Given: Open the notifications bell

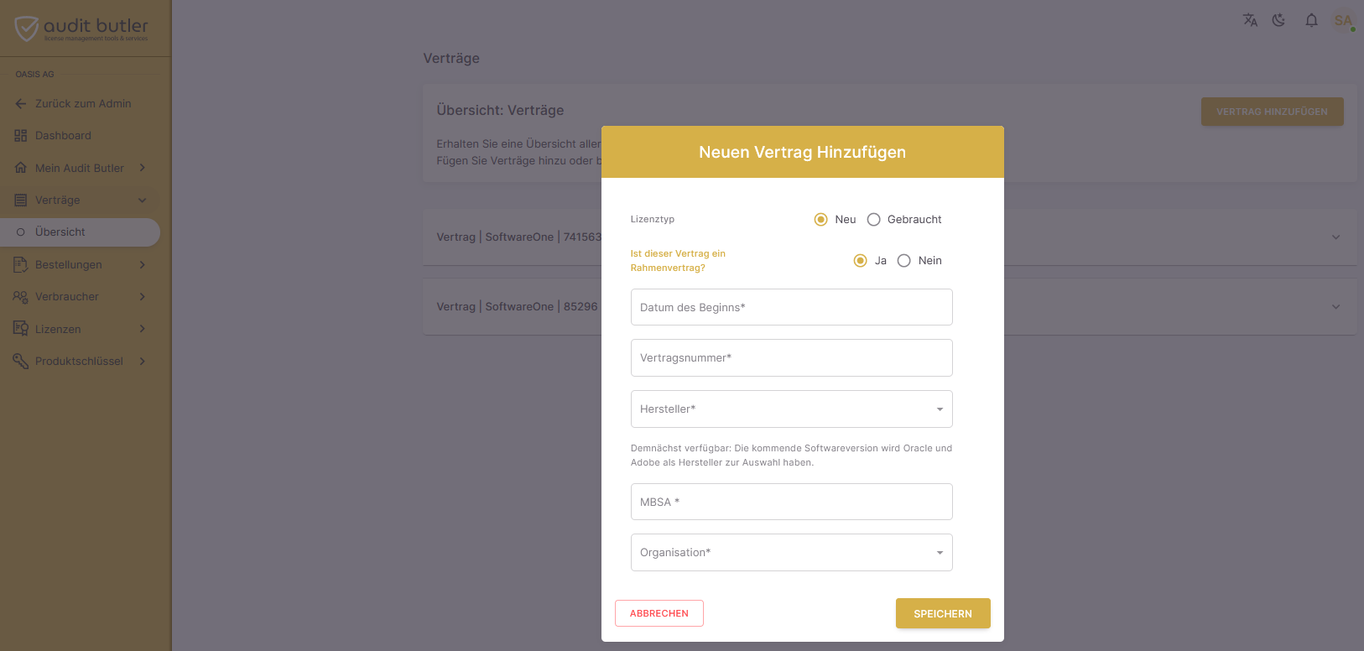Looking at the screenshot, I should click(x=1311, y=20).
